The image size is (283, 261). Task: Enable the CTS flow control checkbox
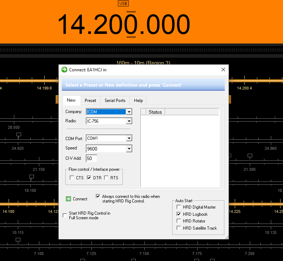tap(72, 178)
